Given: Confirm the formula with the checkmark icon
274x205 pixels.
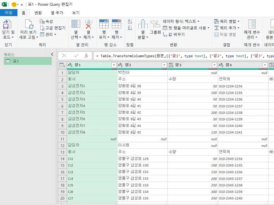Looking at the screenshot, I should (76, 56).
